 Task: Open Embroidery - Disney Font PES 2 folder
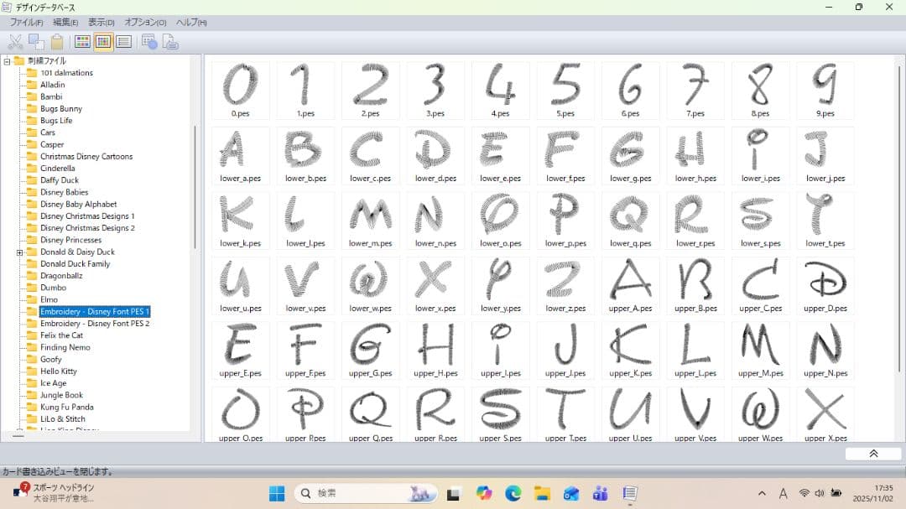(95, 324)
